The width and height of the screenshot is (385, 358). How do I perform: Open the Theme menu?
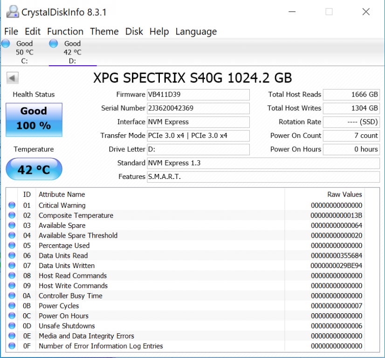104,32
